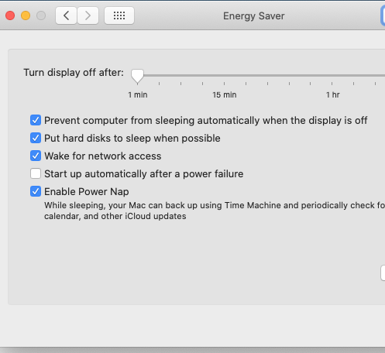Click the 1 min slider label
The image size is (385, 353).
pos(138,94)
